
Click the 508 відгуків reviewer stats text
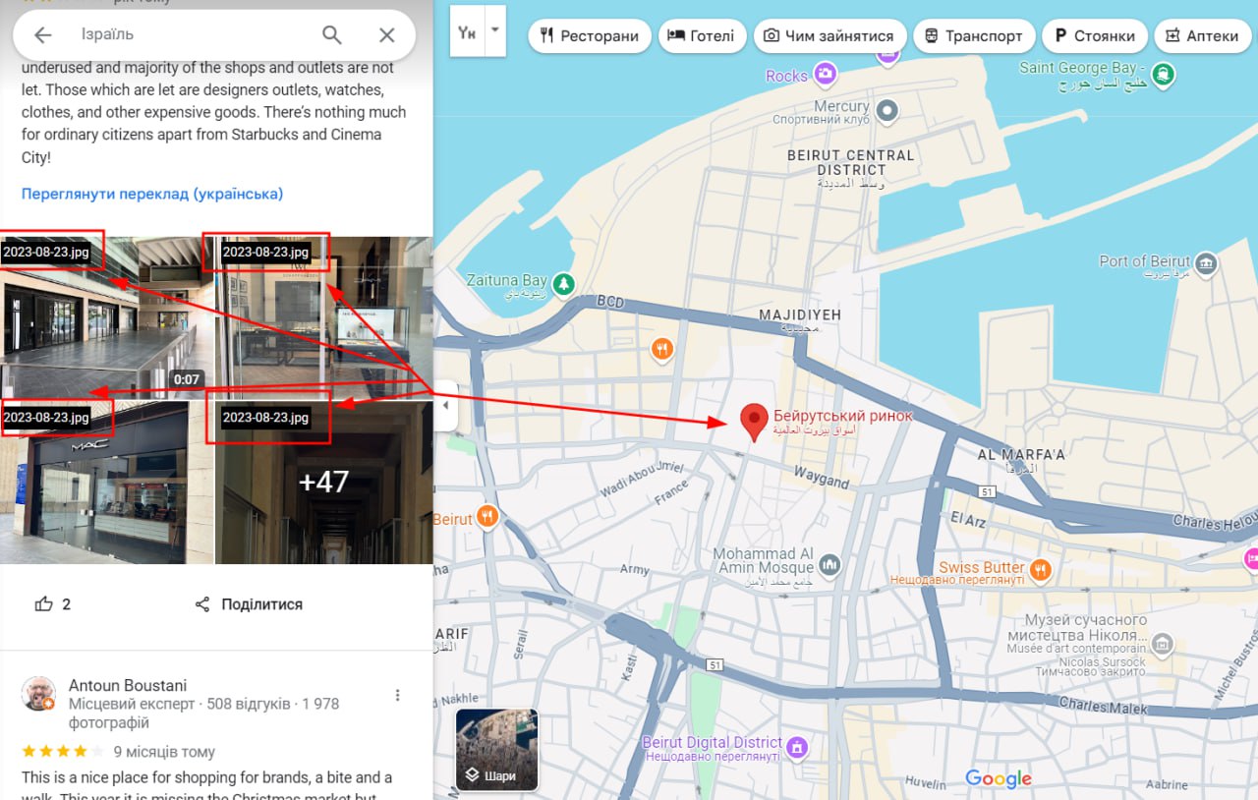(250, 705)
